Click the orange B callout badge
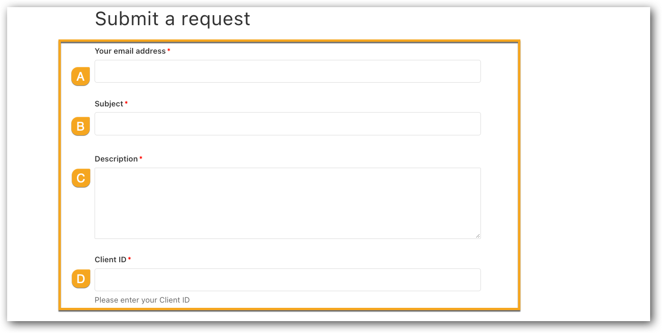Viewport: 662px width, 333px height. point(80,126)
